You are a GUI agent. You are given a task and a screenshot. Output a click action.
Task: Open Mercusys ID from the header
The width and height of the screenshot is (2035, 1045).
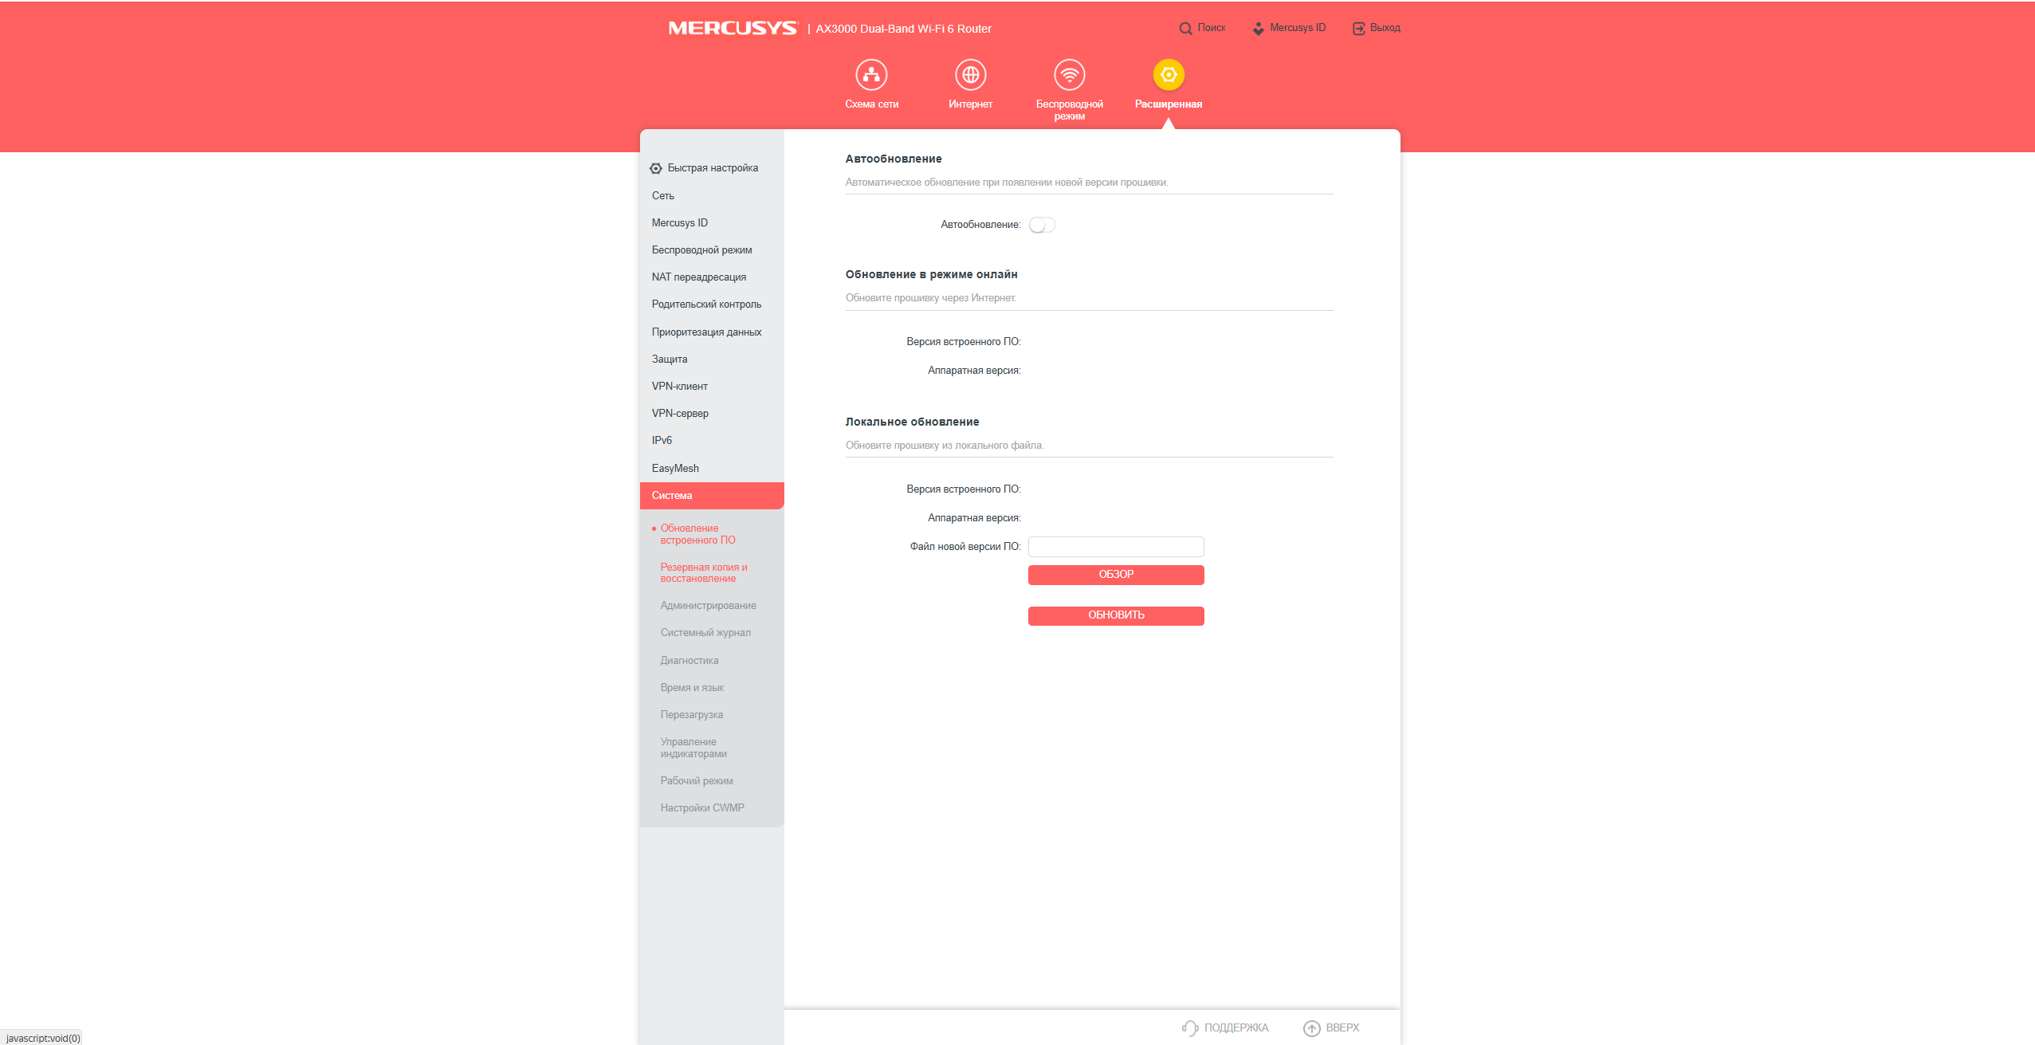(x=1289, y=28)
